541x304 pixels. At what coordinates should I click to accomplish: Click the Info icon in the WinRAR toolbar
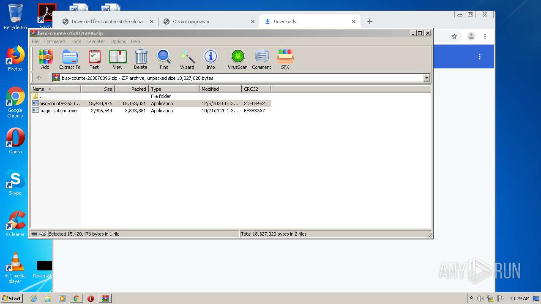coord(210,59)
